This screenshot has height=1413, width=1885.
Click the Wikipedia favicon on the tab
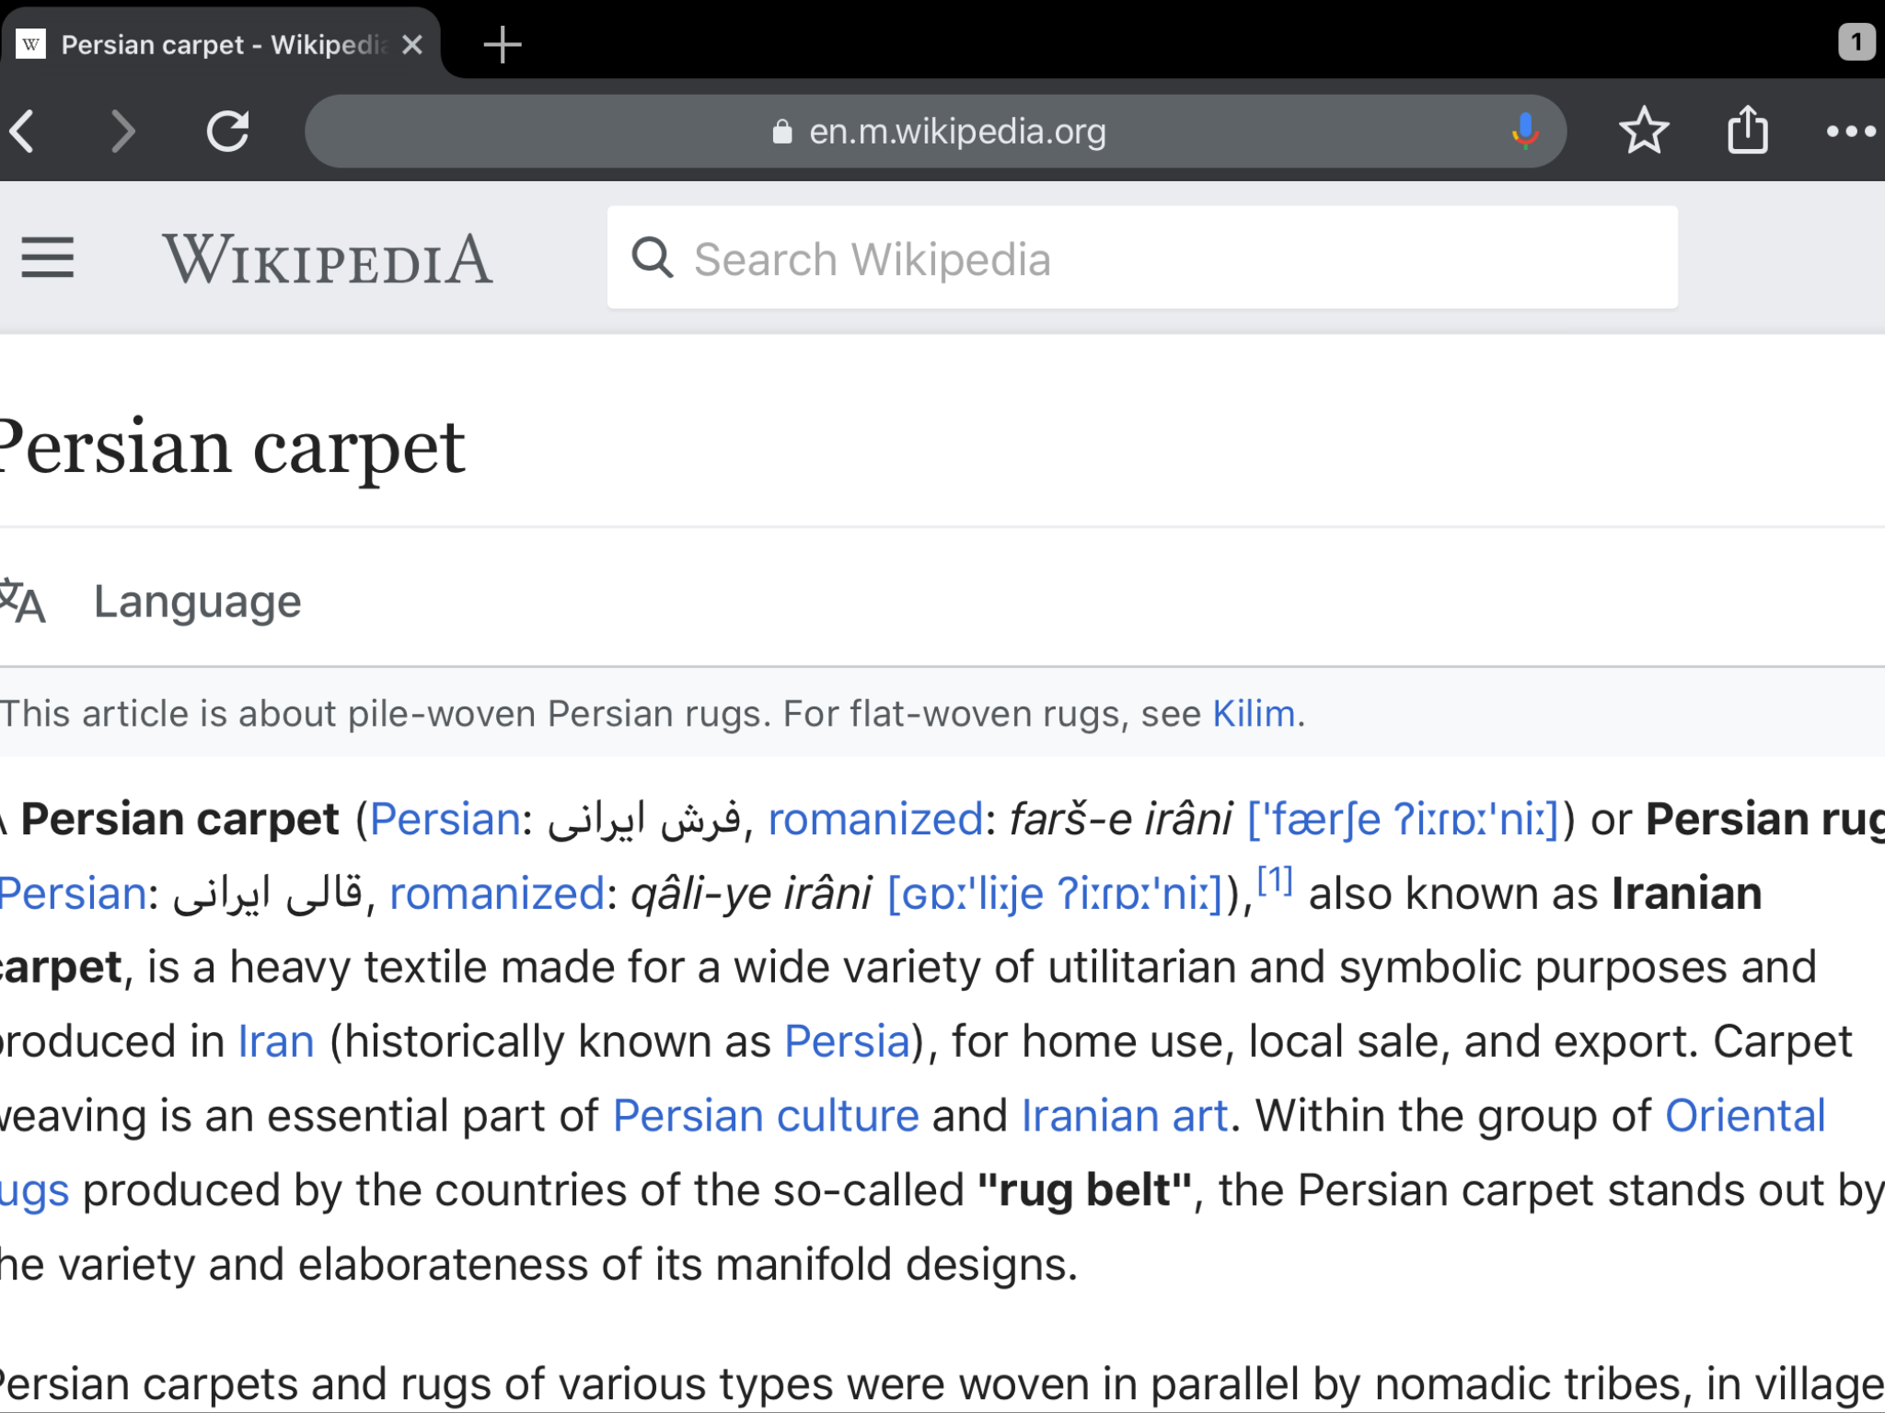[x=31, y=44]
